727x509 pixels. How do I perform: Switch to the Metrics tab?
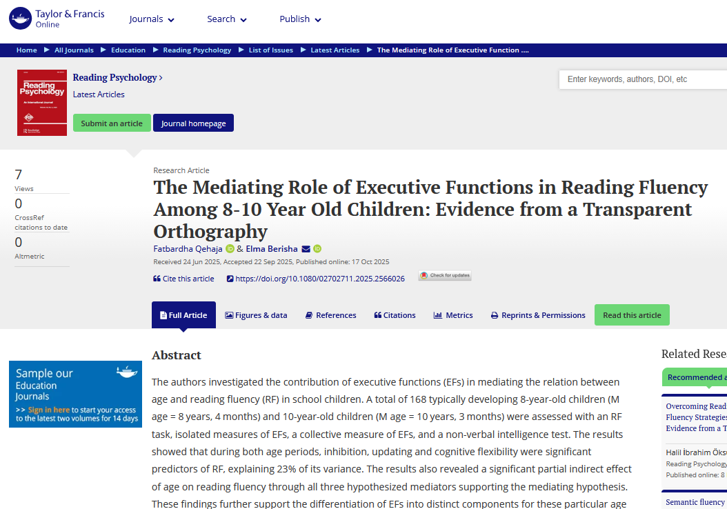(x=453, y=315)
